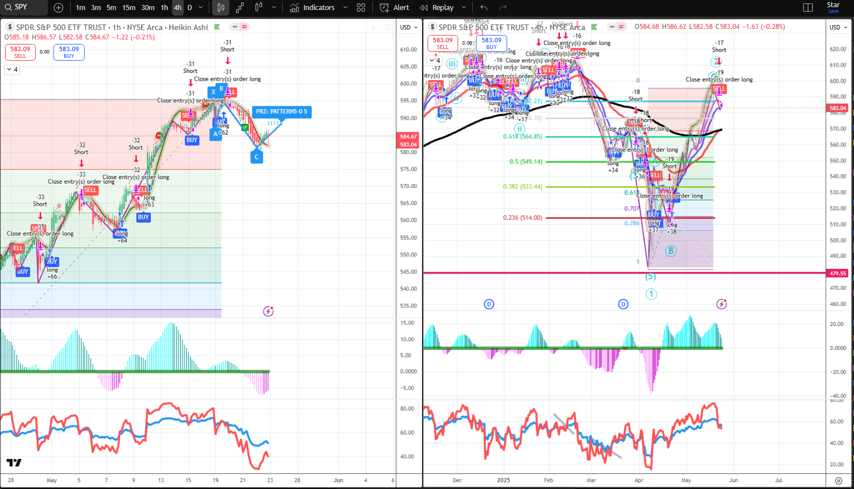Open the Indicators dialog
854x489 pixels.
coord(312,8)
